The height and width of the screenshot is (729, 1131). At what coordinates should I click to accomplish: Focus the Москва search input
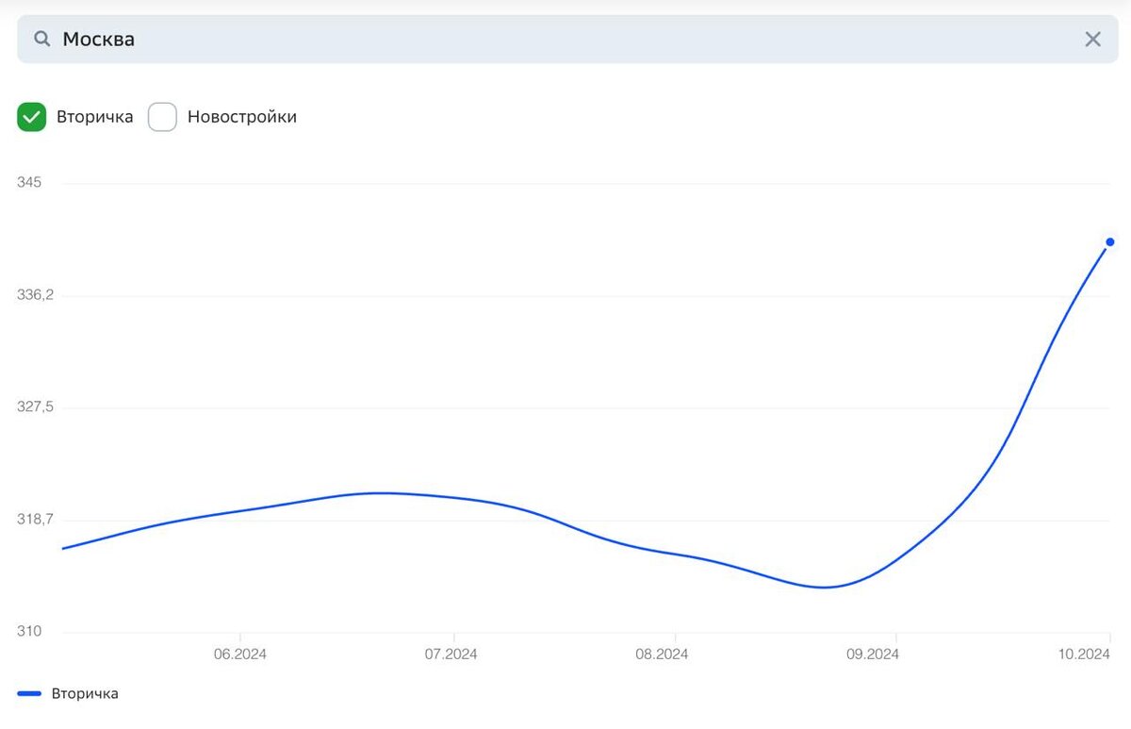point(565,40)
